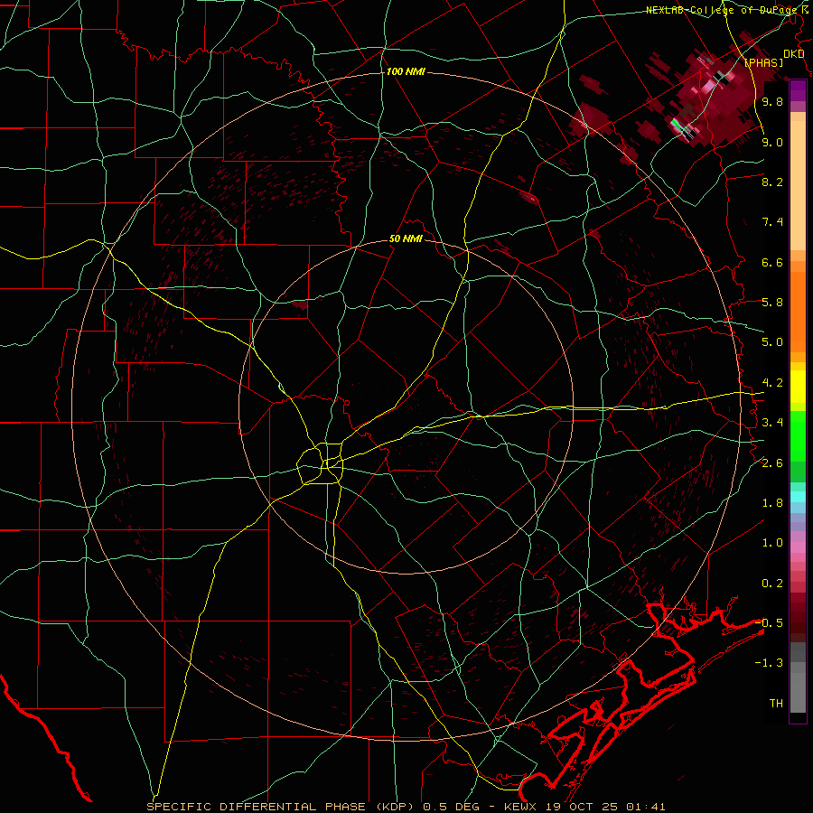This screenshot has width=813, height=813.
Task: Pick the peach segment of the color bar
Action: click(x=798, y=187)
